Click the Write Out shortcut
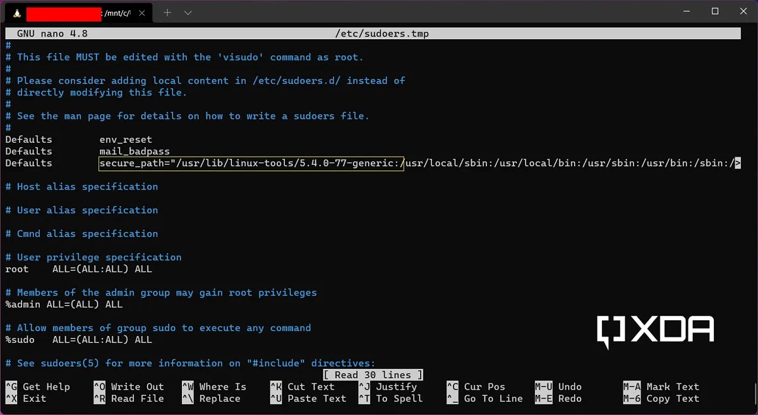The height and width of the screenshot is (415, 758). 133,387
